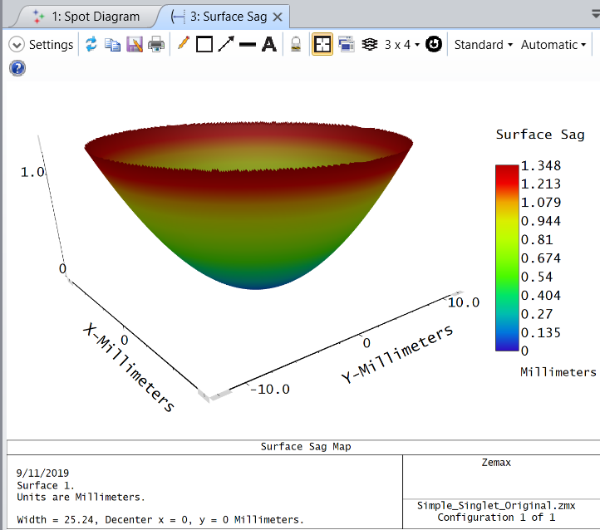
Task: Expand the Settings chevron
Action: pos(17,45)
